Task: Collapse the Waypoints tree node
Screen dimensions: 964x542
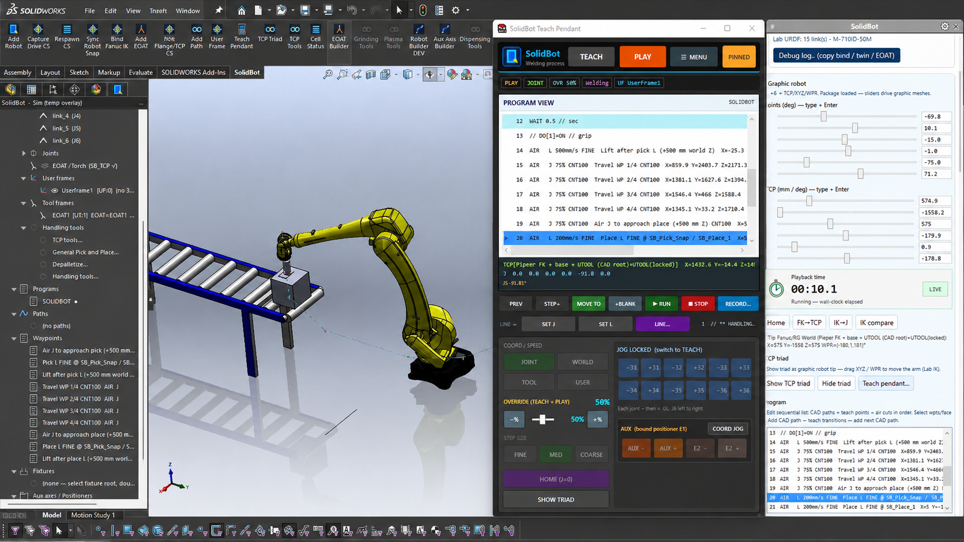Action: [14, 339]
